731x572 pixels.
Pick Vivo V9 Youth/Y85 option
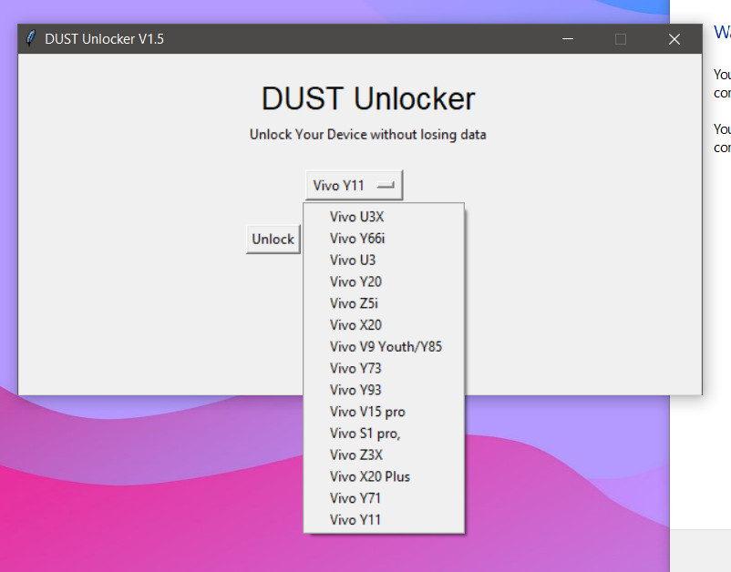point(384,346)
